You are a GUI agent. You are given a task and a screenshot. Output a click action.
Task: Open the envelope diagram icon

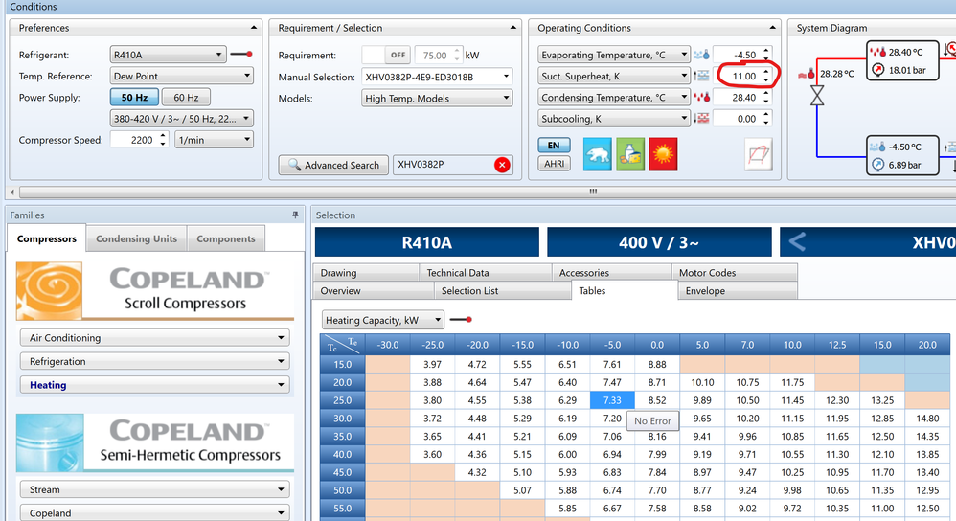point(758,153)
